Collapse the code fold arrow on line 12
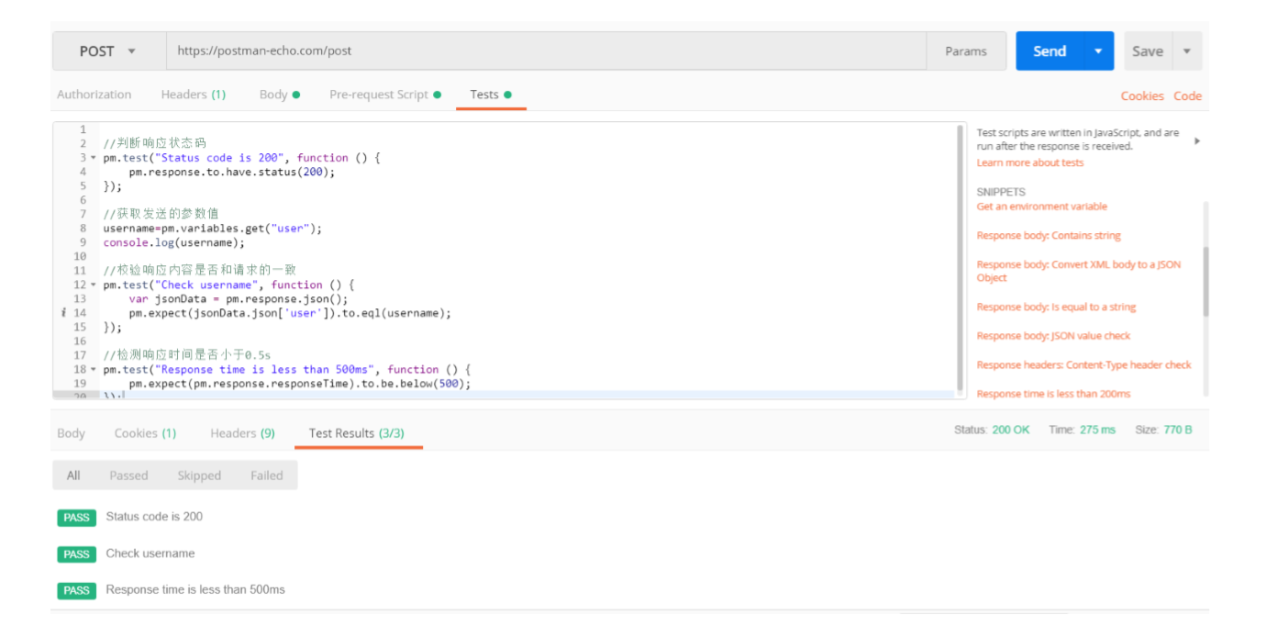The image size is (1266, 637). point(94,285)
